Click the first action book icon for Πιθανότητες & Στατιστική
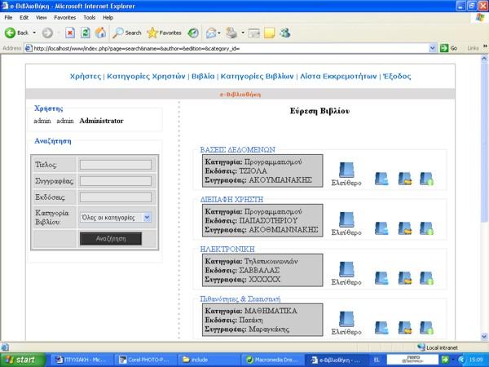 click(381, 328)
